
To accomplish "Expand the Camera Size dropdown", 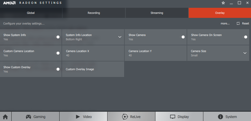I will click(x=245, y=53).
